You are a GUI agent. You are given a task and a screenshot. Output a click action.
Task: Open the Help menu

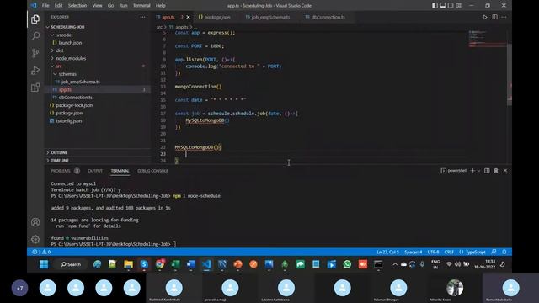pos(161,6)
